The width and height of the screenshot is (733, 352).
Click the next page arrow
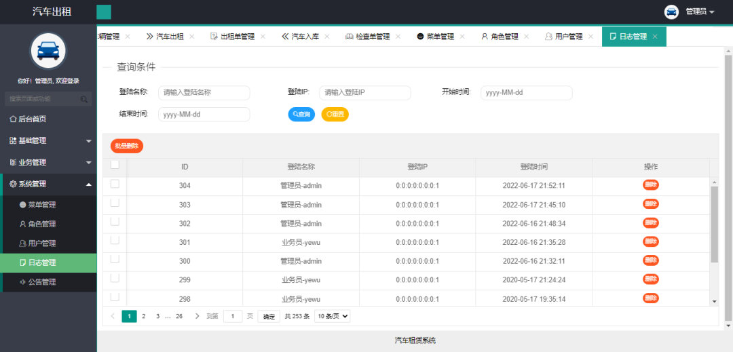pos(198,316)
